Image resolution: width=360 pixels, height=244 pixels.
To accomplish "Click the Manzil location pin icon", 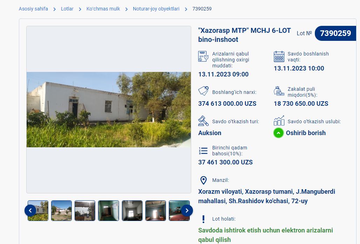I will 203,180.
